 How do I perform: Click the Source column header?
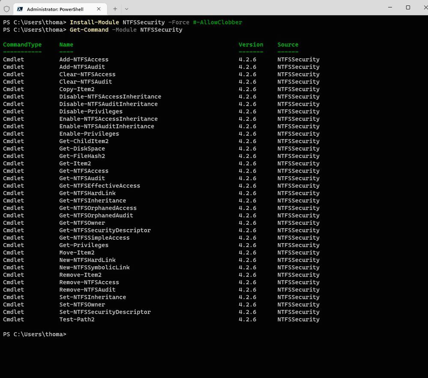click(288, 45)
